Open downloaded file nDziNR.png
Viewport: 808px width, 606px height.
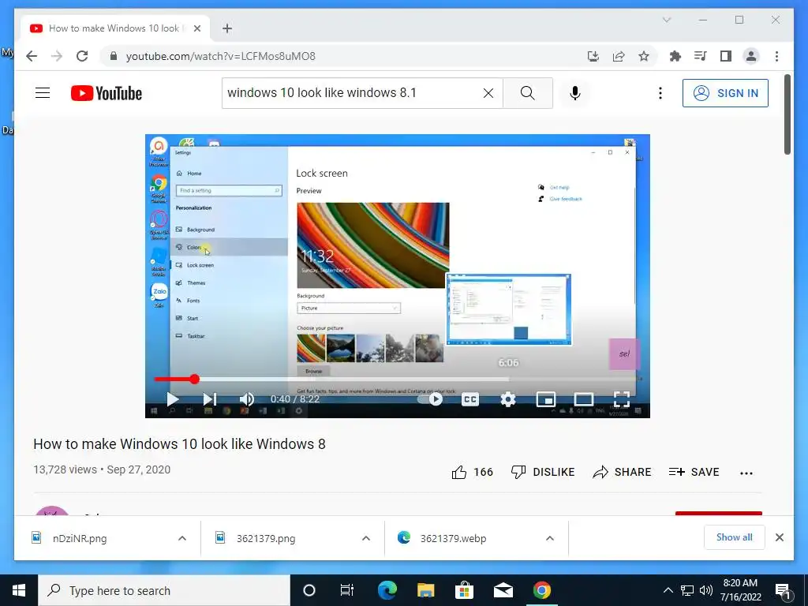(x=80, y=538)
